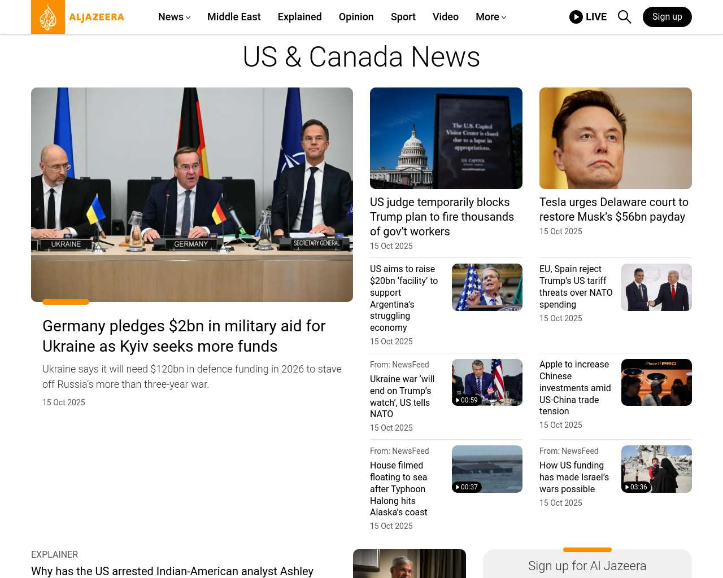The height and width of the screenshot is (578, 723).
Task: Play the 03:36 US funding Israel video
Action: tap(656, 469)
